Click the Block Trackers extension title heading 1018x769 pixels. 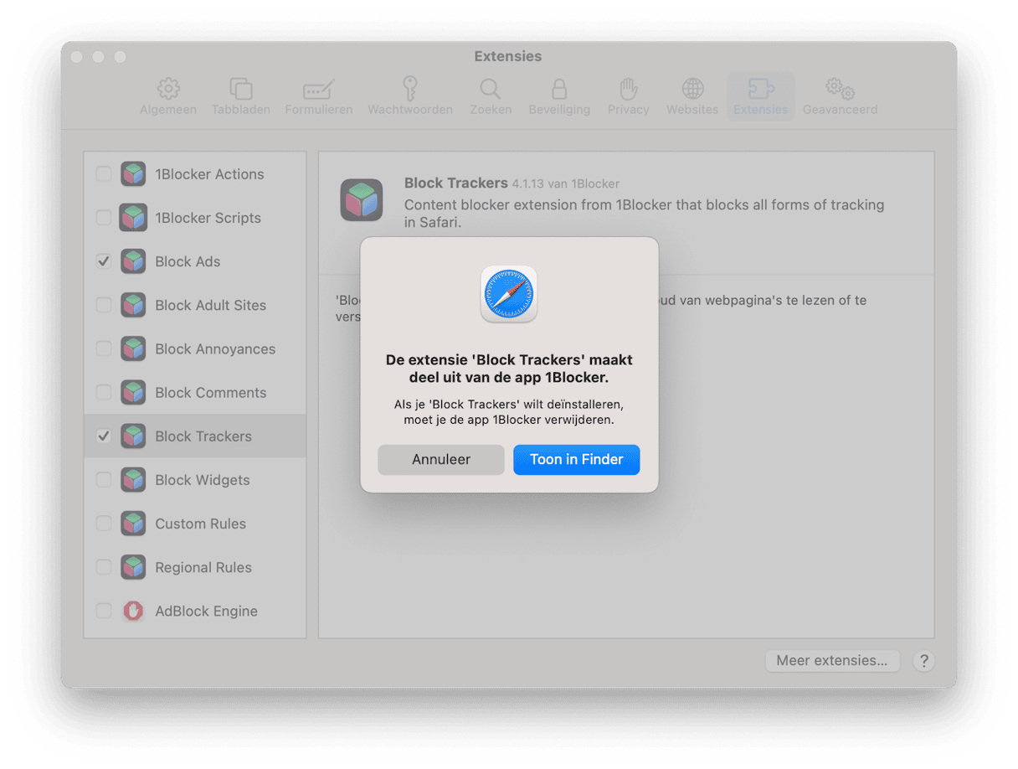point(456,183)
